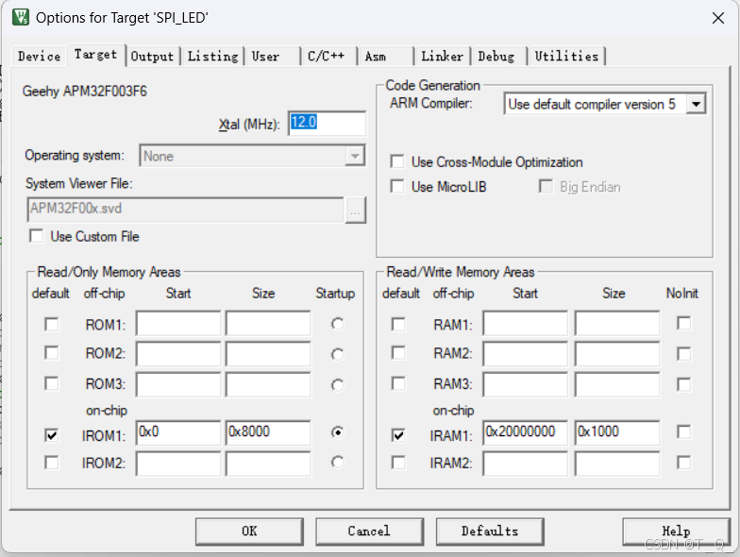Click the IROM2 Size field
The image size is (740, 557).
coord(268,464)
